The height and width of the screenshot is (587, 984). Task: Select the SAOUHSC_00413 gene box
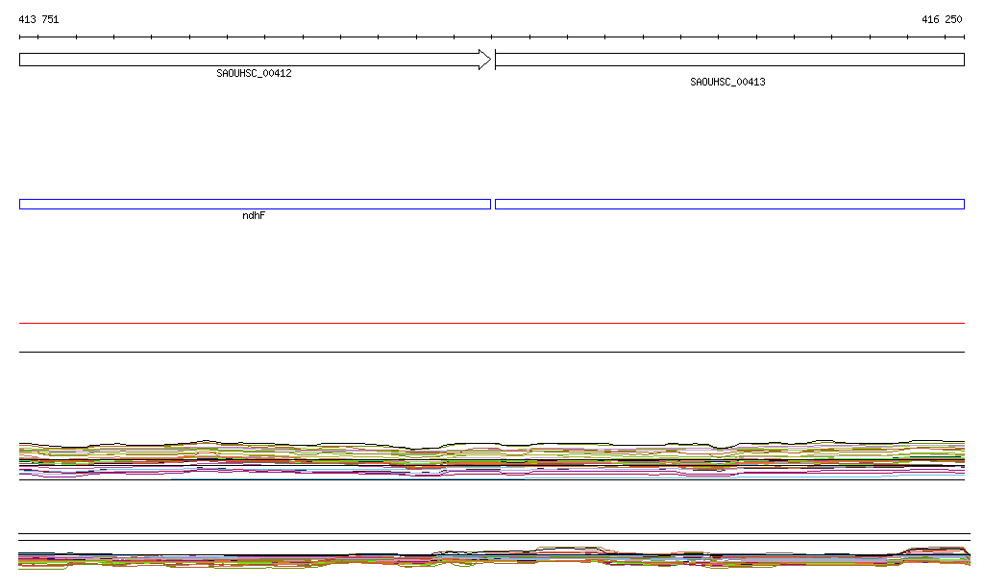[728, 60]
